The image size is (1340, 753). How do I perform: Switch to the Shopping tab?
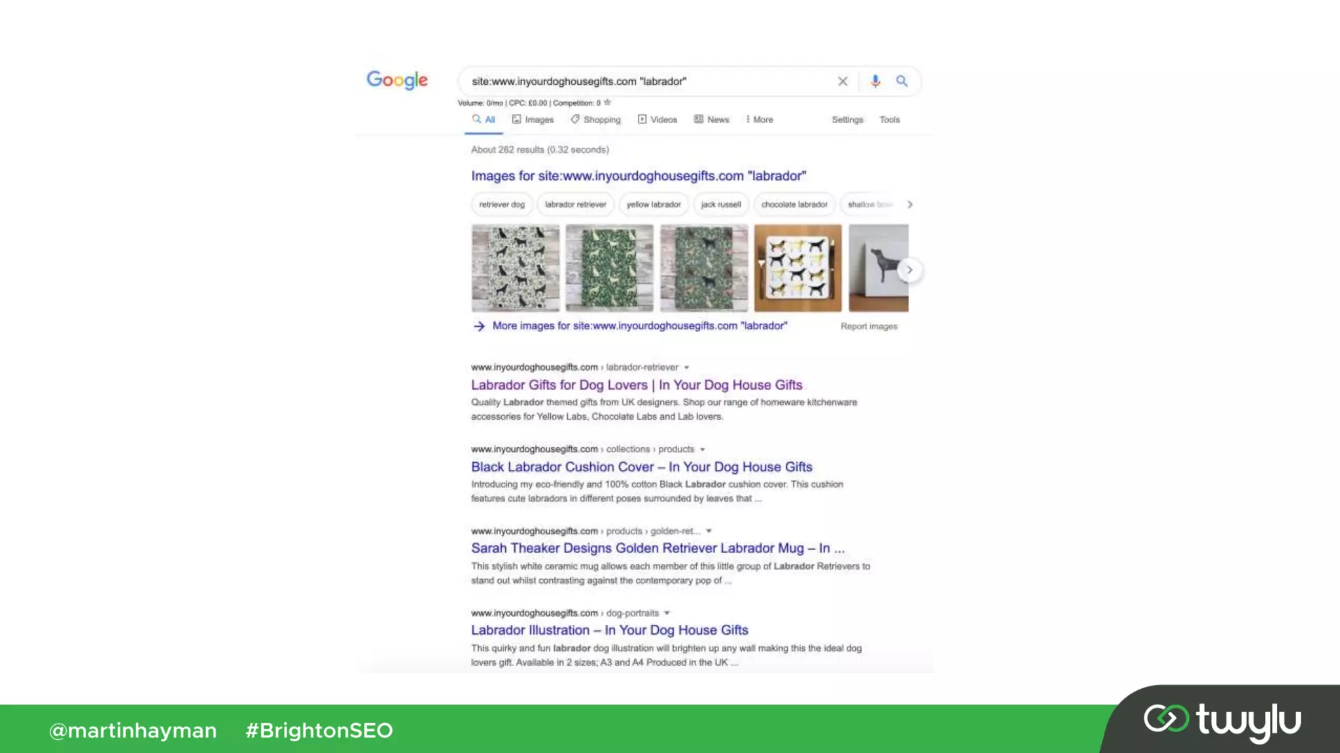coord(595,120)
